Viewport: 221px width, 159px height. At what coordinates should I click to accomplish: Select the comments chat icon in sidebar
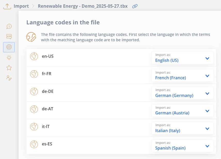pos(9,37)
